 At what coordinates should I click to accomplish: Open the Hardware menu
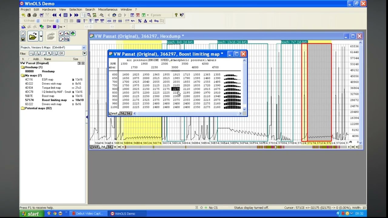point(49,9)
